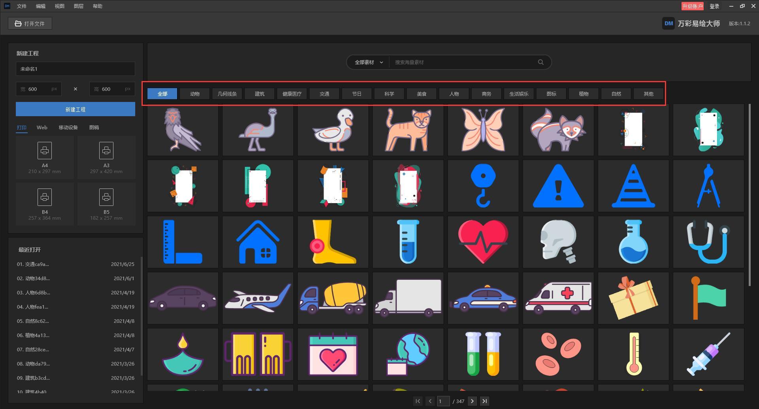Jump to the last page arrow

pos(485,401)
